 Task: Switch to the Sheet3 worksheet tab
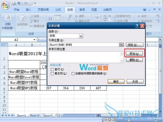pos(48,115)
